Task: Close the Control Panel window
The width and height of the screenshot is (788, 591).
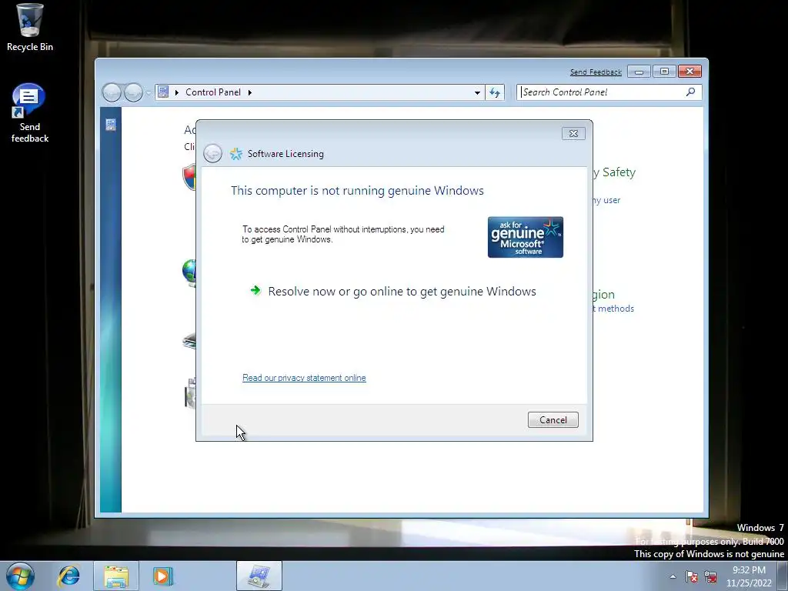Action: click(x=689, y=72)
